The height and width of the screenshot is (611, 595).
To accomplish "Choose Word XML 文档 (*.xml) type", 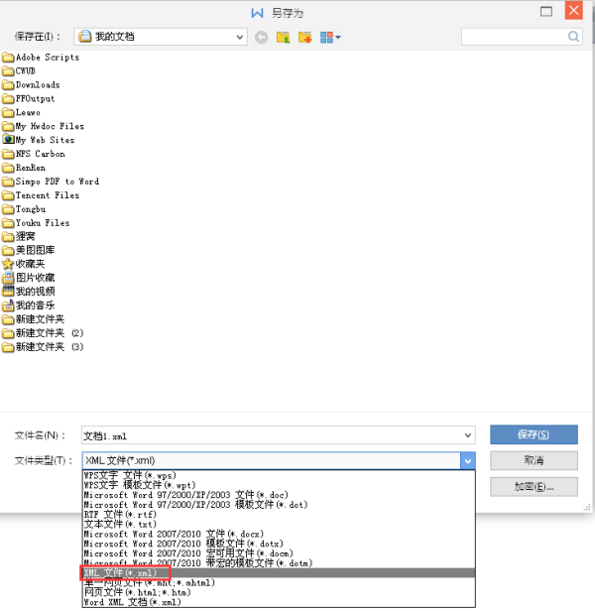I will 279,602.
